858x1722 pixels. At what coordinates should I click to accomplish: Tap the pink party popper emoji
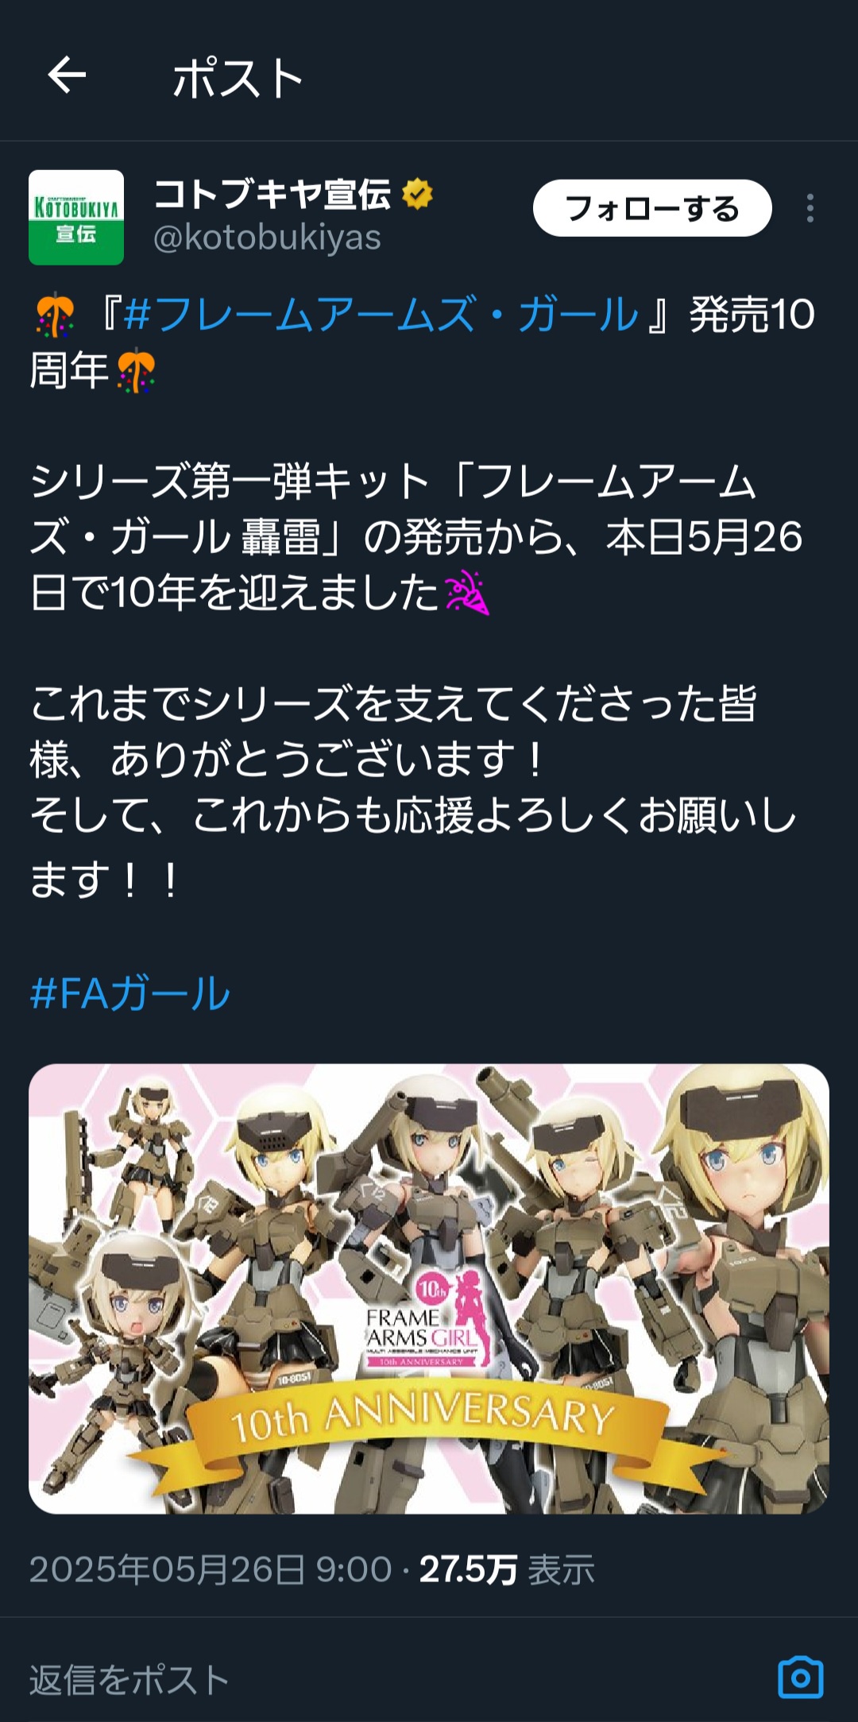(x=467, y=594)
